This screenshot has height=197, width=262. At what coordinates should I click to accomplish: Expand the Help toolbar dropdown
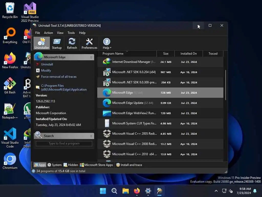pyautogui.click(x=107, y=43)
